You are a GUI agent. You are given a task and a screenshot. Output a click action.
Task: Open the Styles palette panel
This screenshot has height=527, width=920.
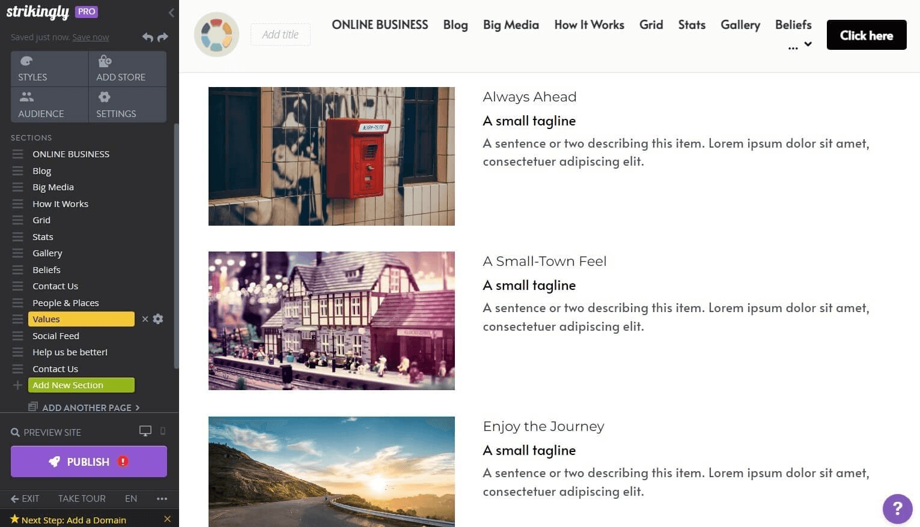[x=49, y=69]
